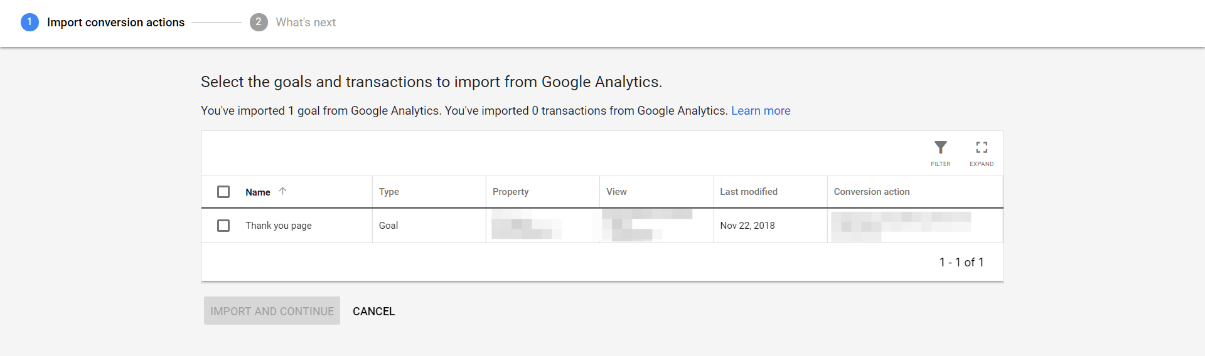Screen dimensions: 1205x356
Task: Select the Thank you page goal name
Action: (279, 226)
